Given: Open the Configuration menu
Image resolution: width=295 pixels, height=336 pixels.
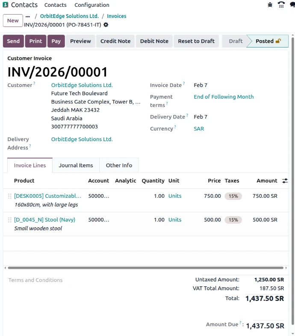Looking at the screenshot, I should pos(92,5).
